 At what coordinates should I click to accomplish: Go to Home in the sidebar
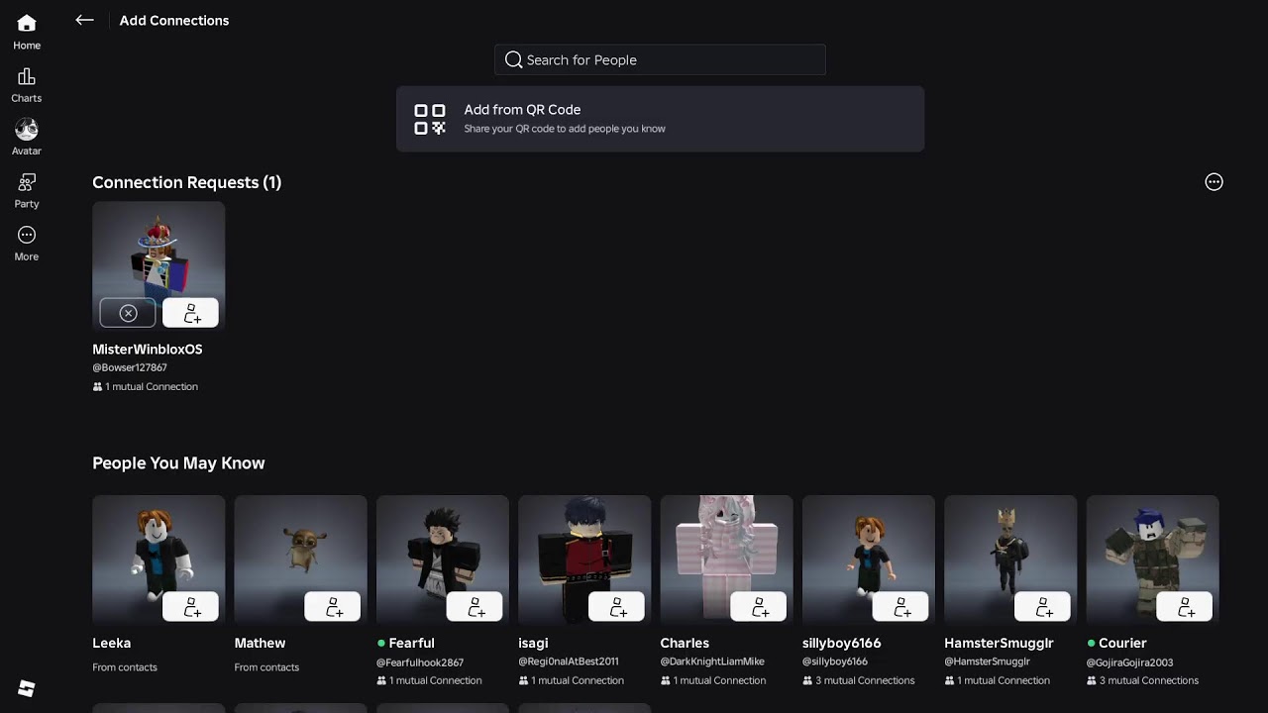(27, 32)
